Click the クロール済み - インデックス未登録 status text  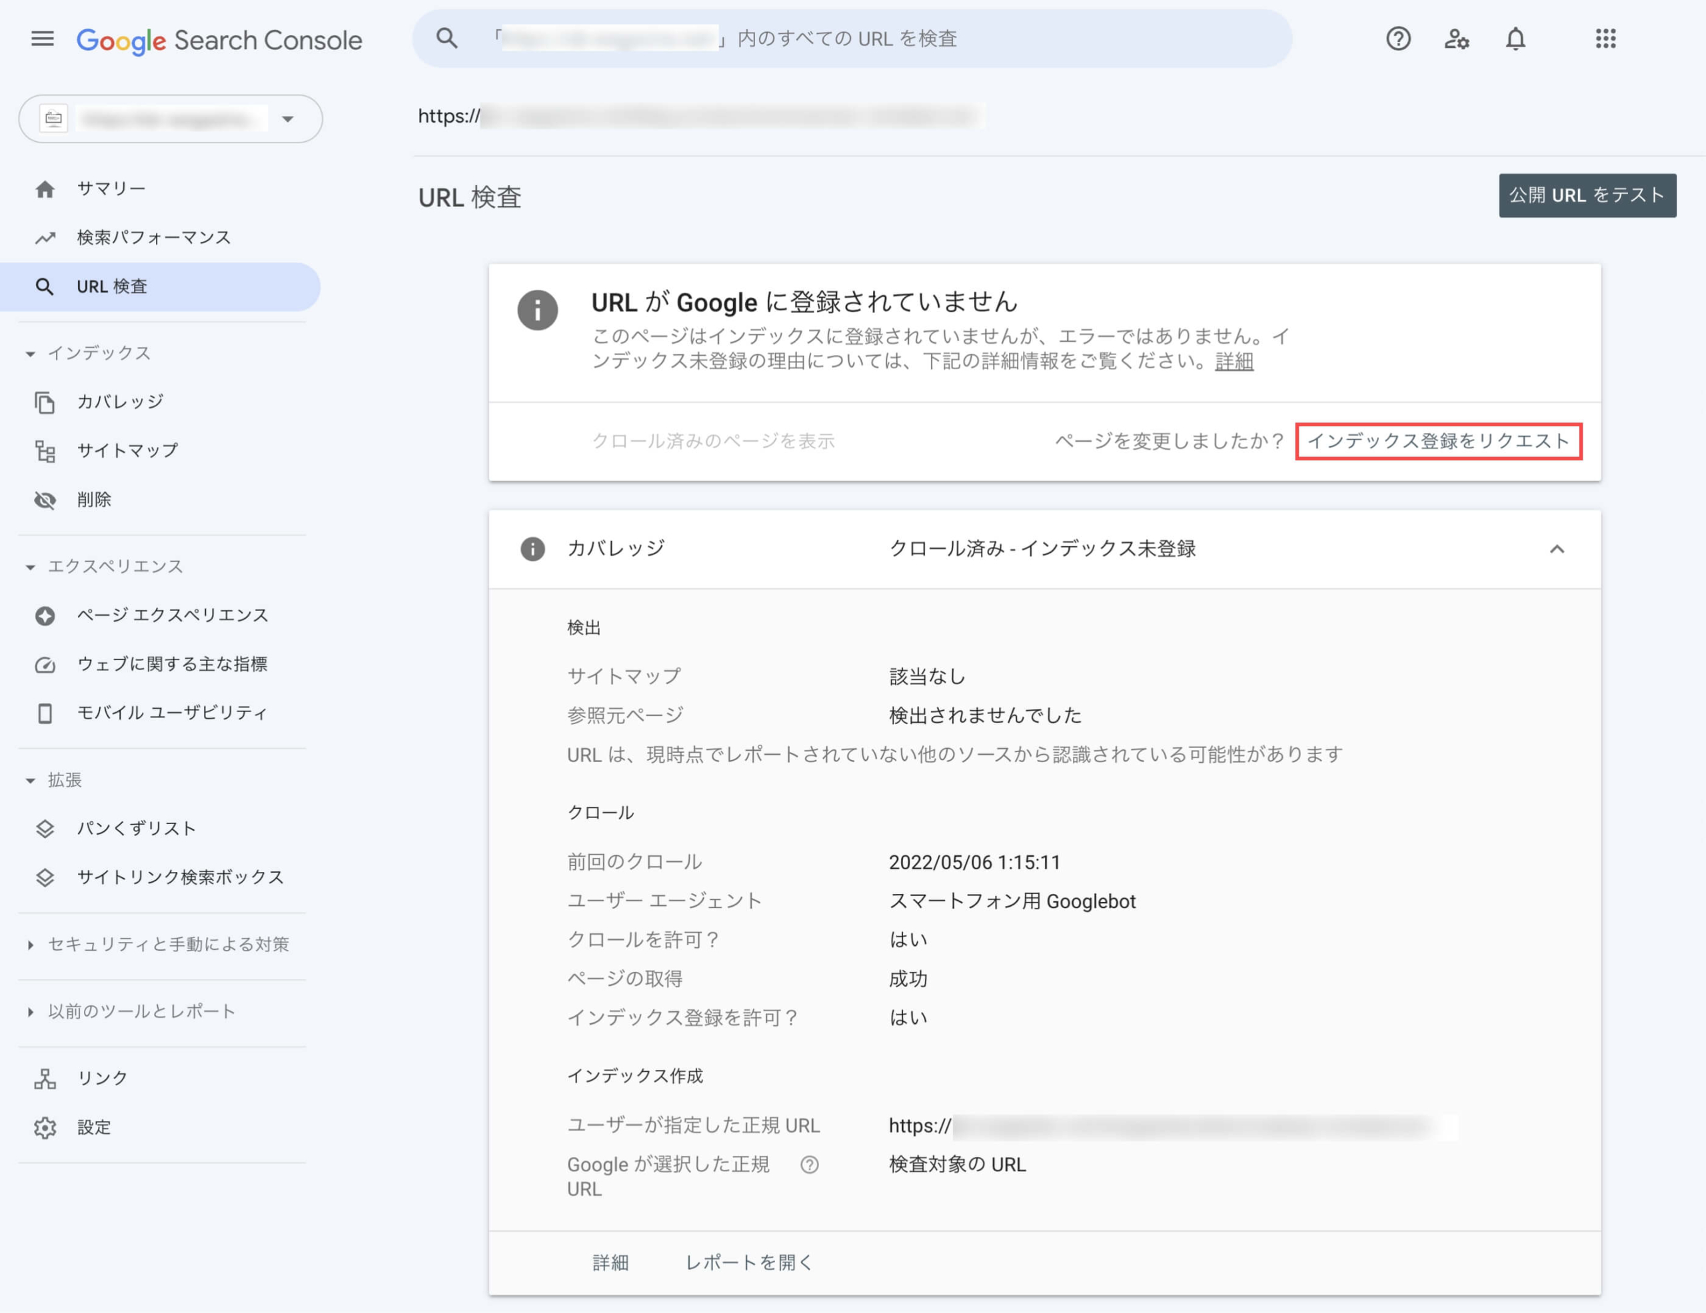point(1043,549)
